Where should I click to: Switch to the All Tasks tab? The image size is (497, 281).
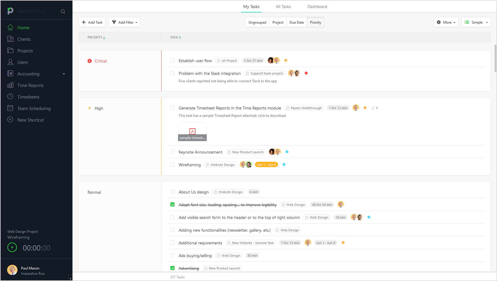click(x=283, y=7)
